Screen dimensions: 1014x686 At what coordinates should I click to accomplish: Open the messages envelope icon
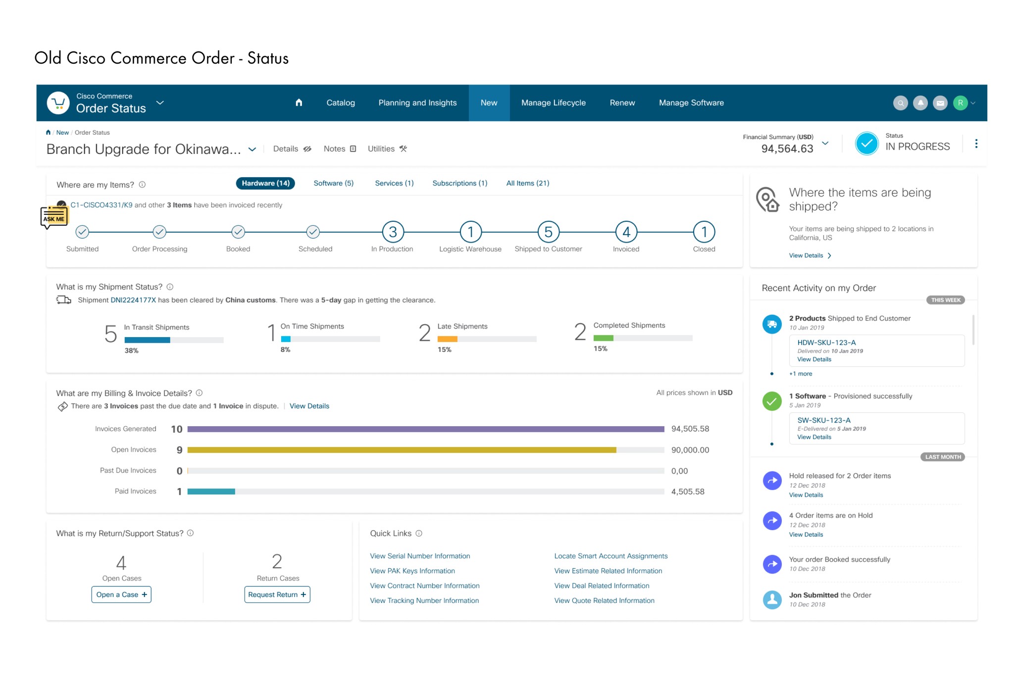940,103
